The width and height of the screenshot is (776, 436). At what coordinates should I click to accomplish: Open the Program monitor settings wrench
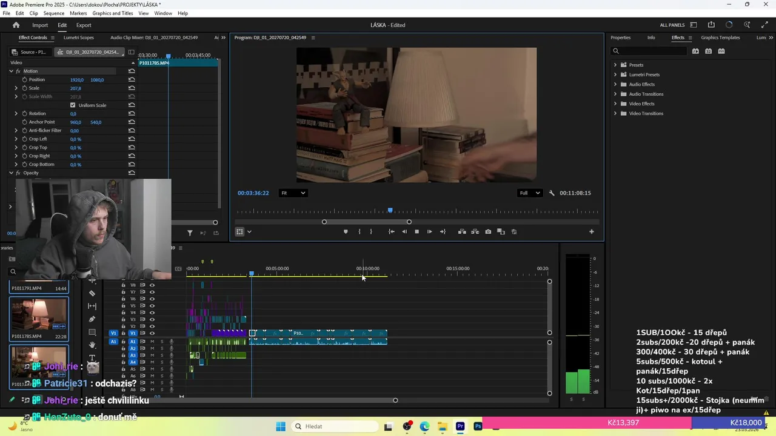(552, 193)
